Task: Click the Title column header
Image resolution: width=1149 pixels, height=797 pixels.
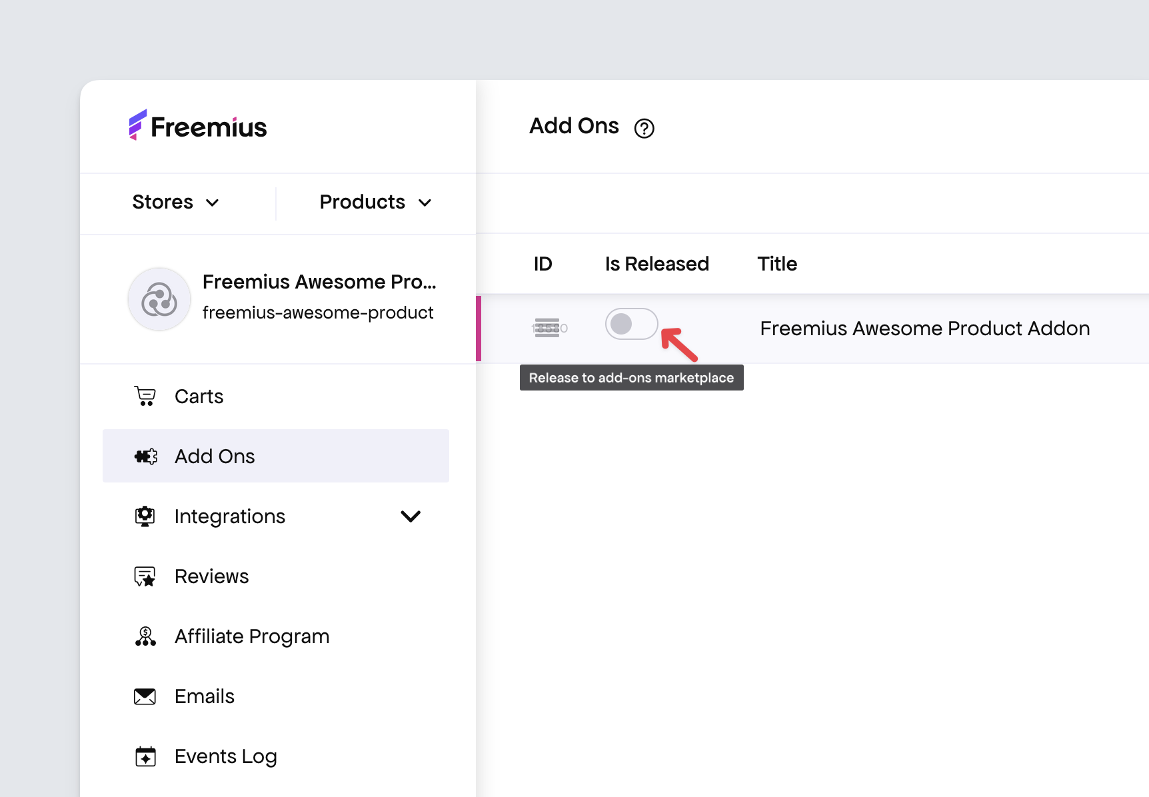Action: [777, 264]
